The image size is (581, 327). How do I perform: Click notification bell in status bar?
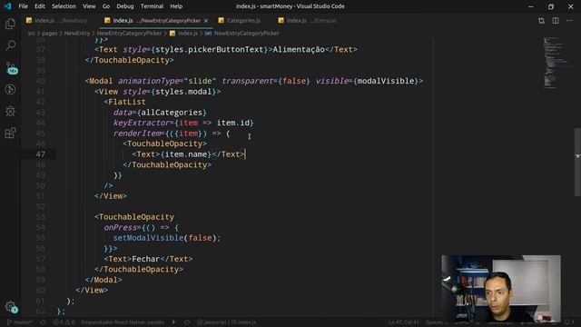tap(569, 322)
